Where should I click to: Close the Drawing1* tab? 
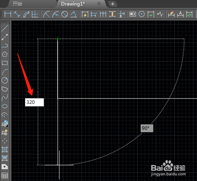(x=99, y=4)
